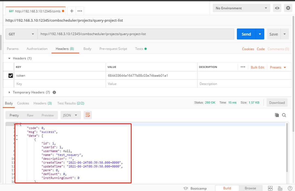Open the Send button dropdown arrow

click(x=260, y=34)
